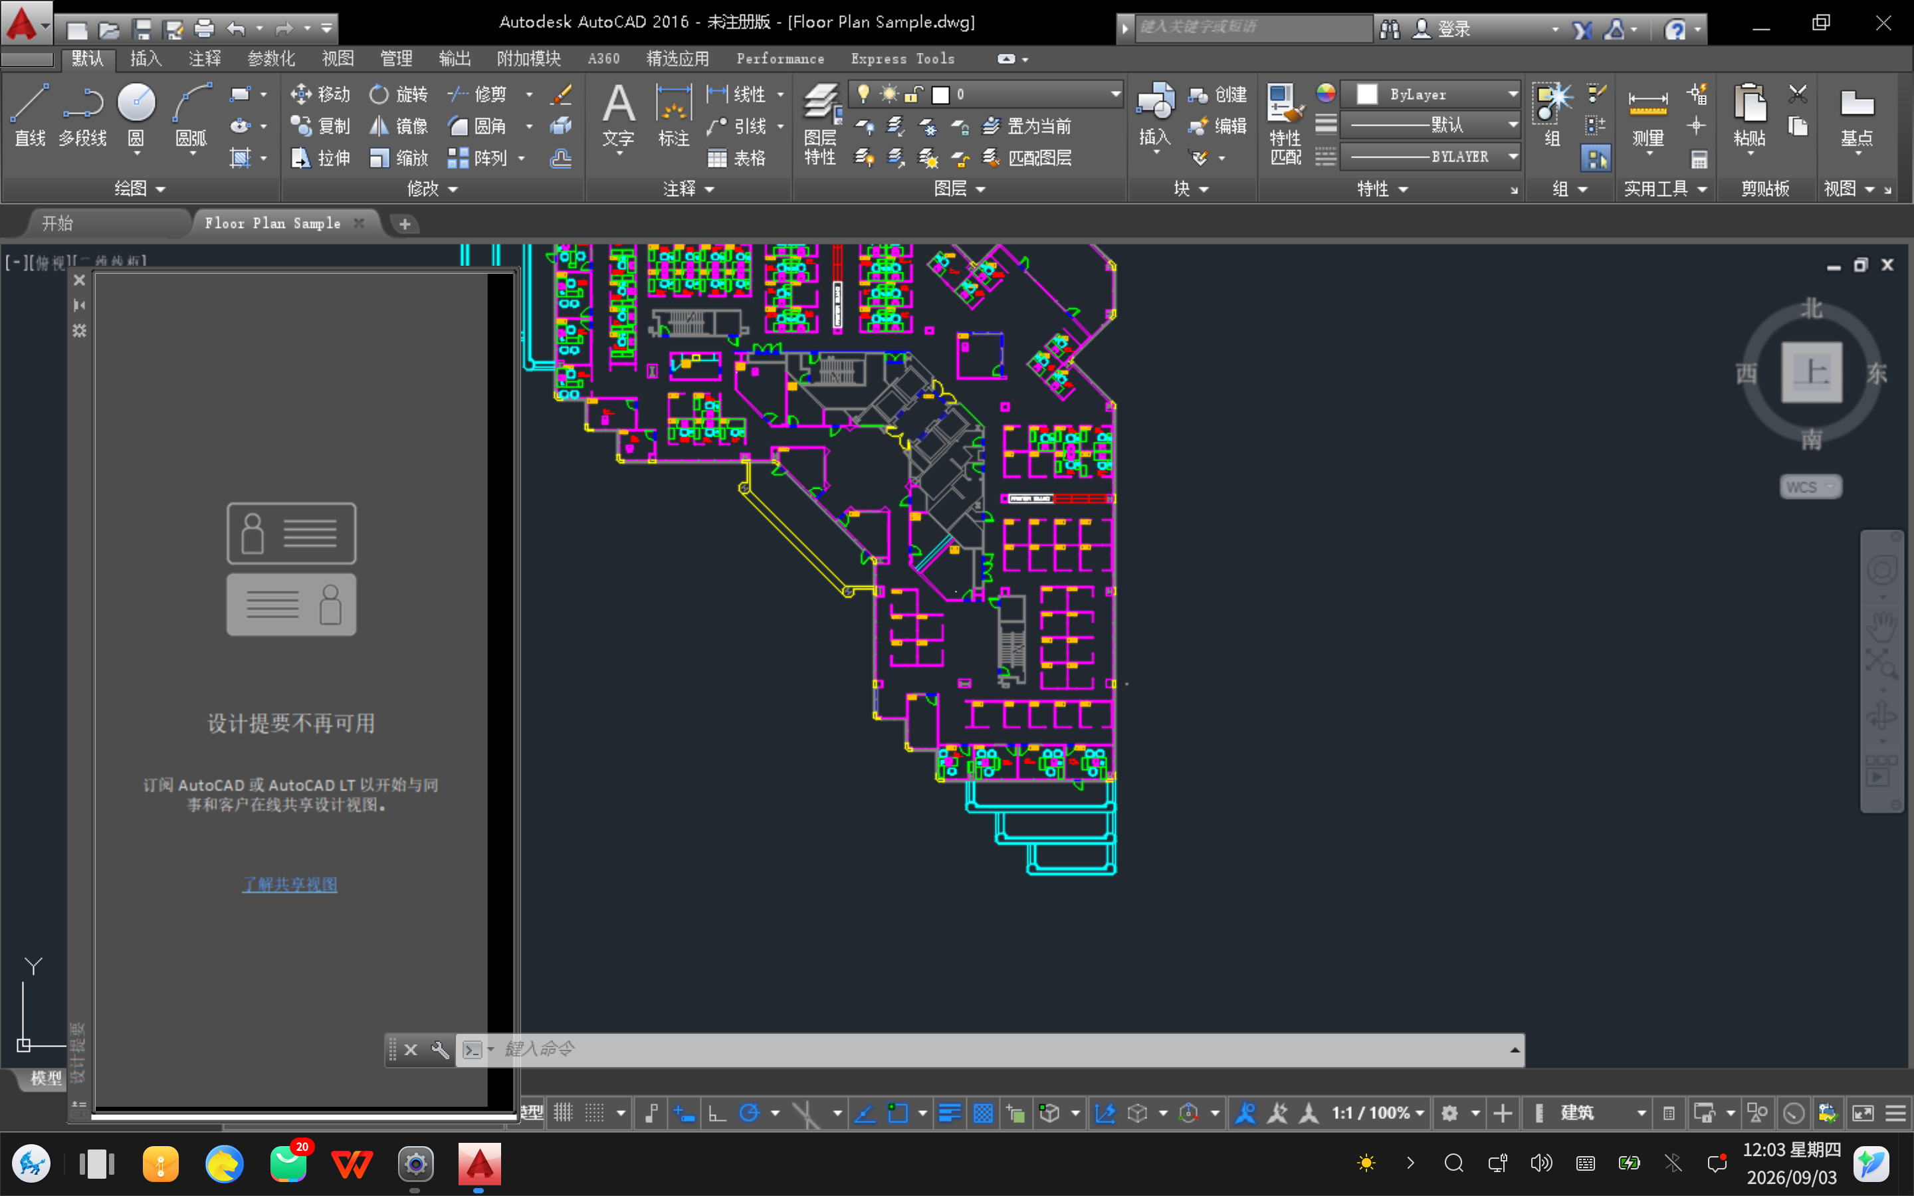1914x1196 pixels.
Task: Switch to the 插入 ribbon tab
Action: tap(146, 58)
